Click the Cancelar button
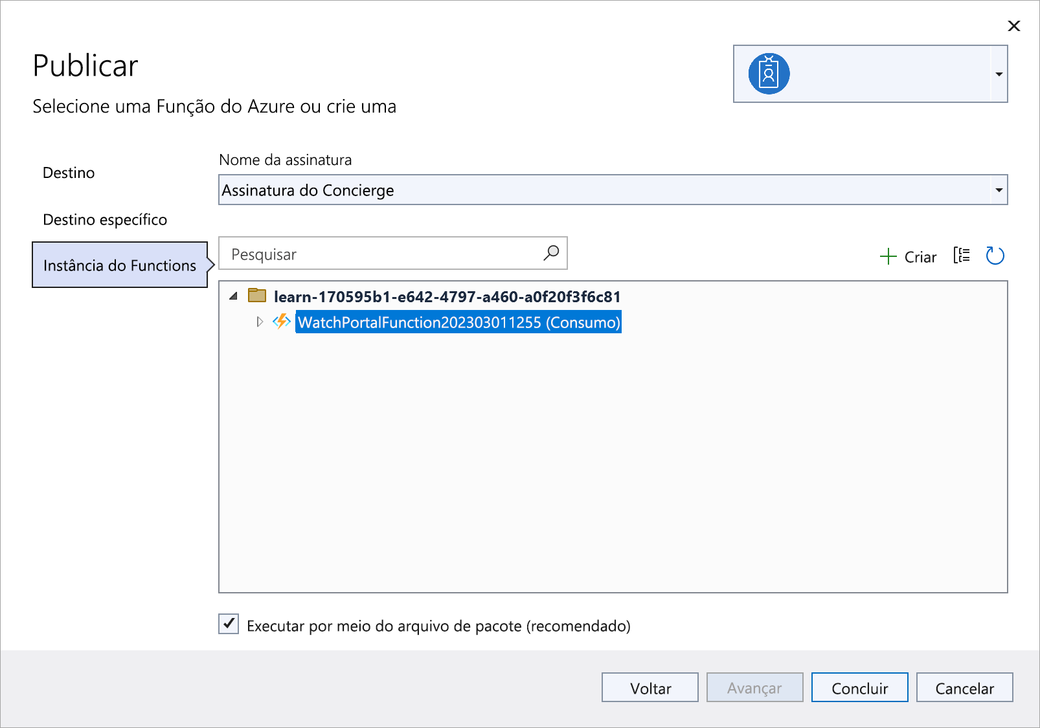Image resolution: width=1040 pixels, height=728 pixels. click(965, 687)
